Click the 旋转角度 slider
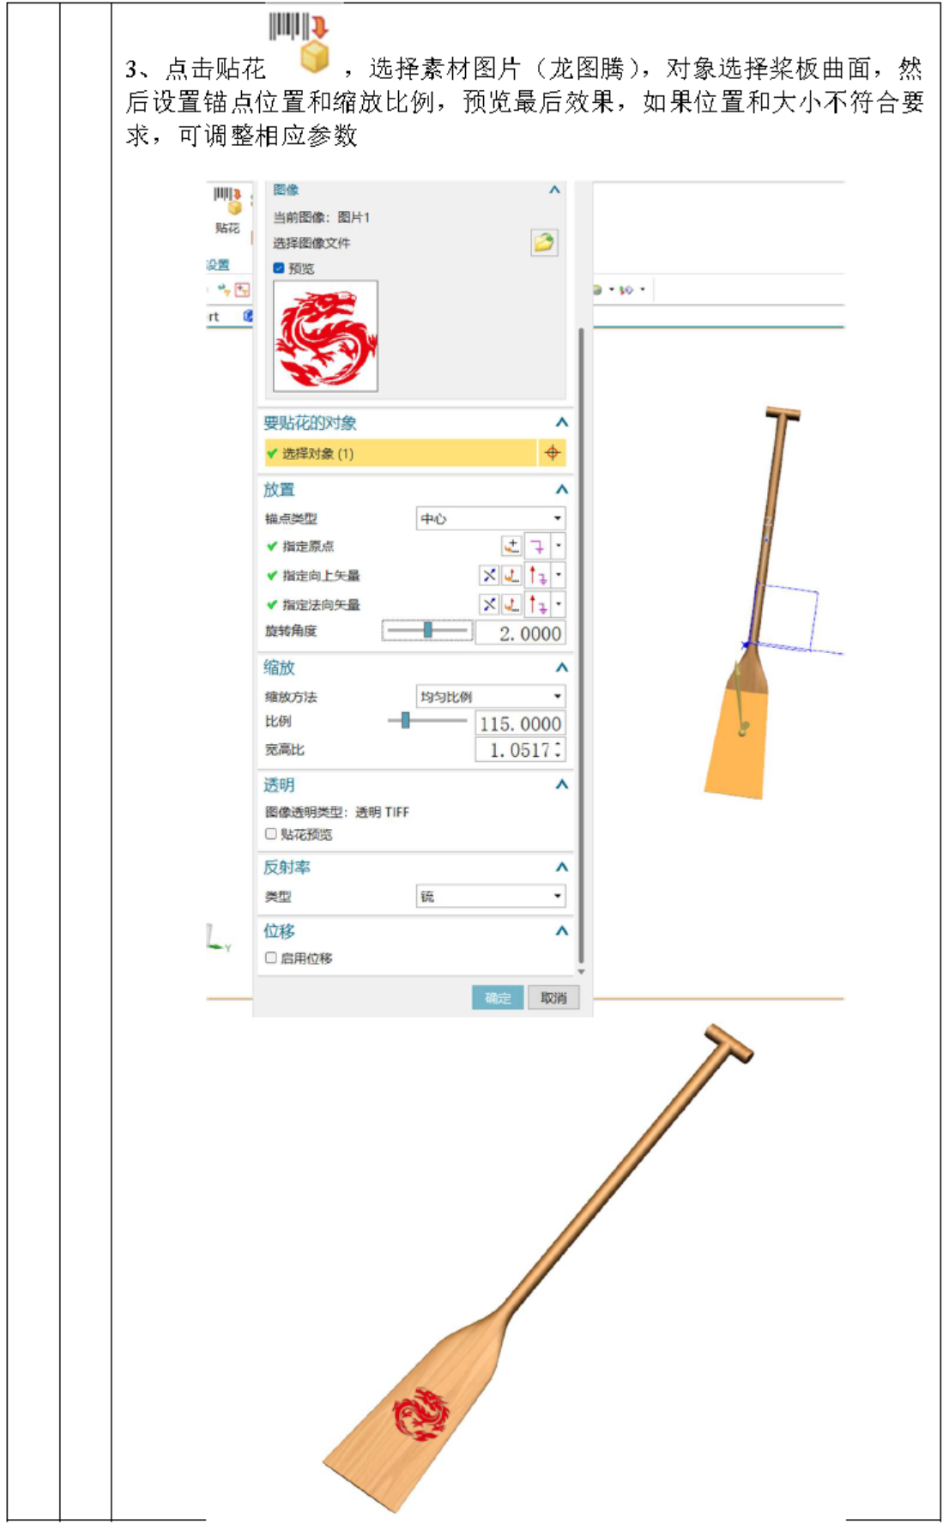Viewport: 943px width, 1525px height. pyautogui.click(x=427, y=631)
